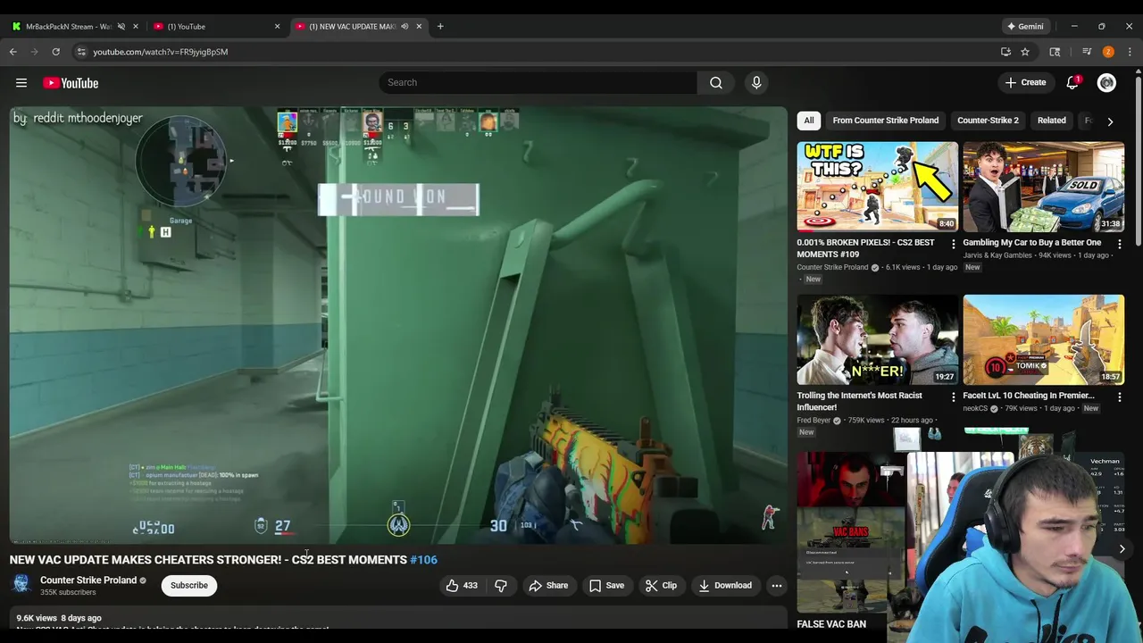Open Chrome profile with the orange Z avatar

tap(1108, 52)
